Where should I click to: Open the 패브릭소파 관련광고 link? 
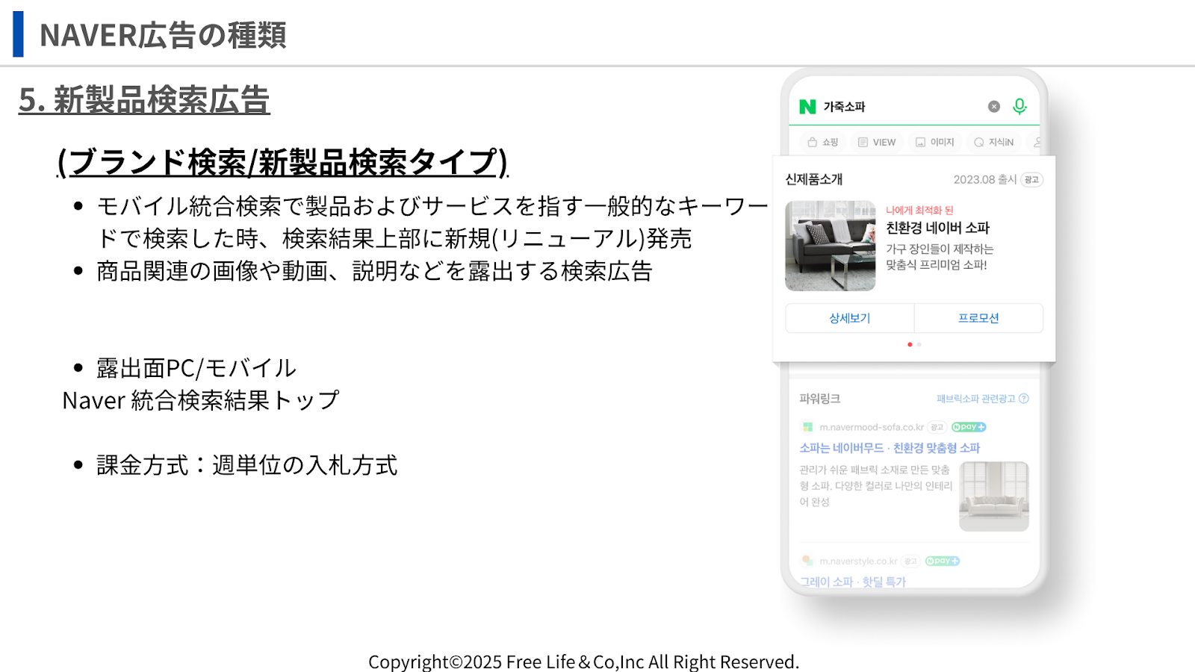click(975, 399)
